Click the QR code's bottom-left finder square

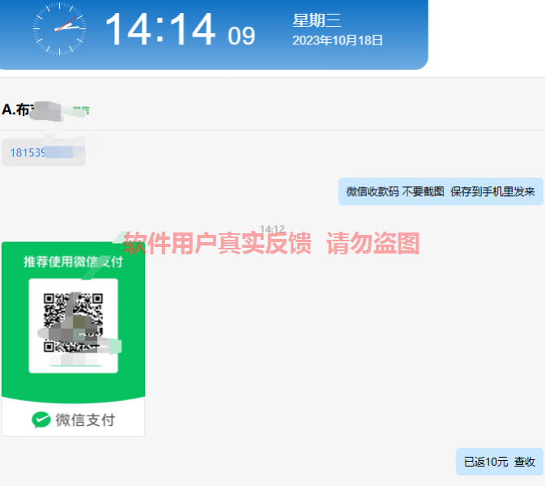click(x=49, y=347)
